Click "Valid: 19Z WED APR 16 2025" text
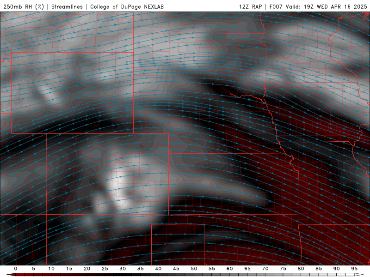Screen dimensions: 370x277 [x=327, y=6]
